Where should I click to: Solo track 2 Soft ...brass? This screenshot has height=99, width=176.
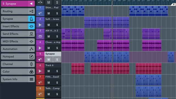click(x=57, y=25)
